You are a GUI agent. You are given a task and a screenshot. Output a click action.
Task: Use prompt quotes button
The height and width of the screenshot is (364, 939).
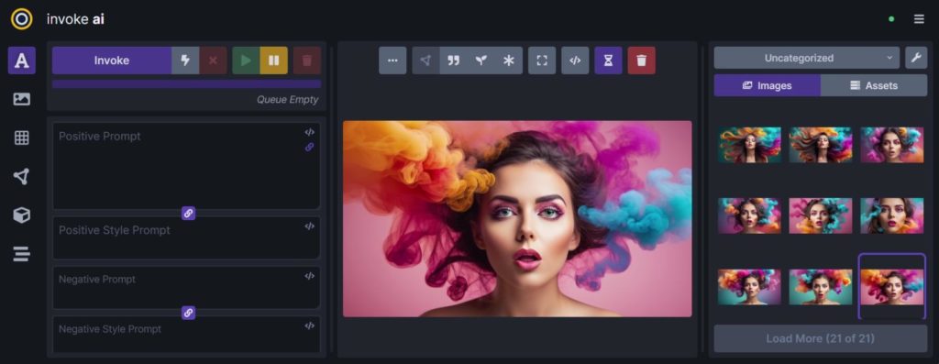click(453, 61)
